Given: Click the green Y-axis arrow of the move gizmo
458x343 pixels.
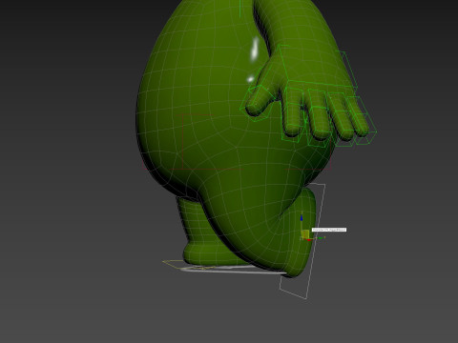Looking at the screenshot, I should [x=322, y=237].
